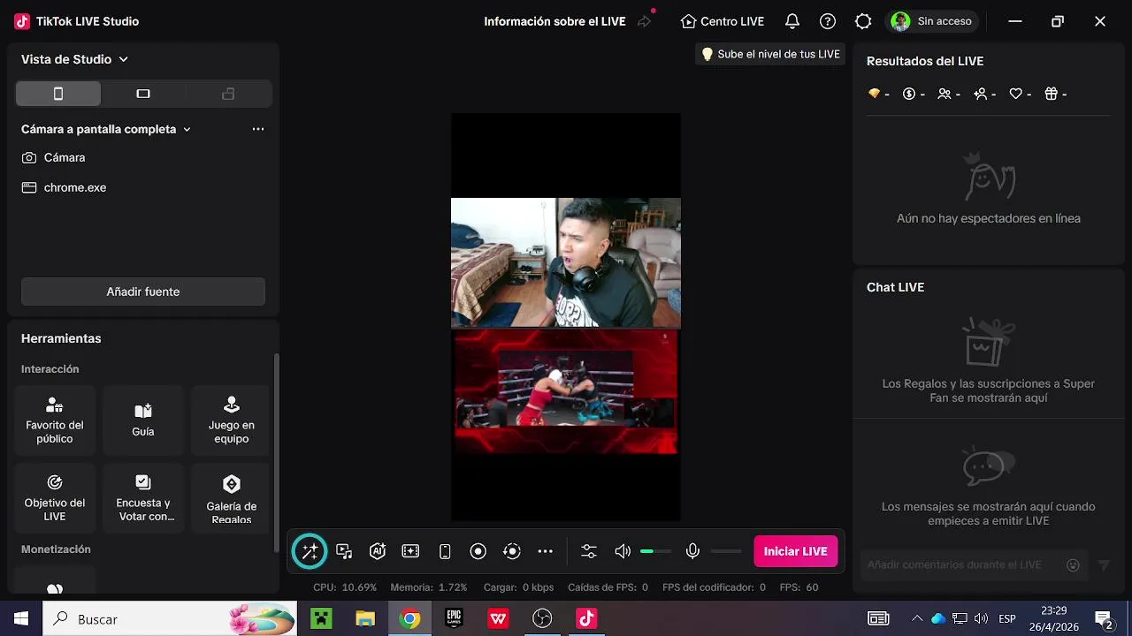Open the audio mixer settings icon
The image size is (1132, 636).
(x=589, y=551)
